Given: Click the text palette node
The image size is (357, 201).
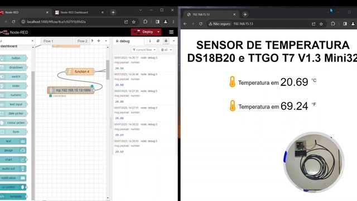Looking at the screenshot, I should [13, 141].
